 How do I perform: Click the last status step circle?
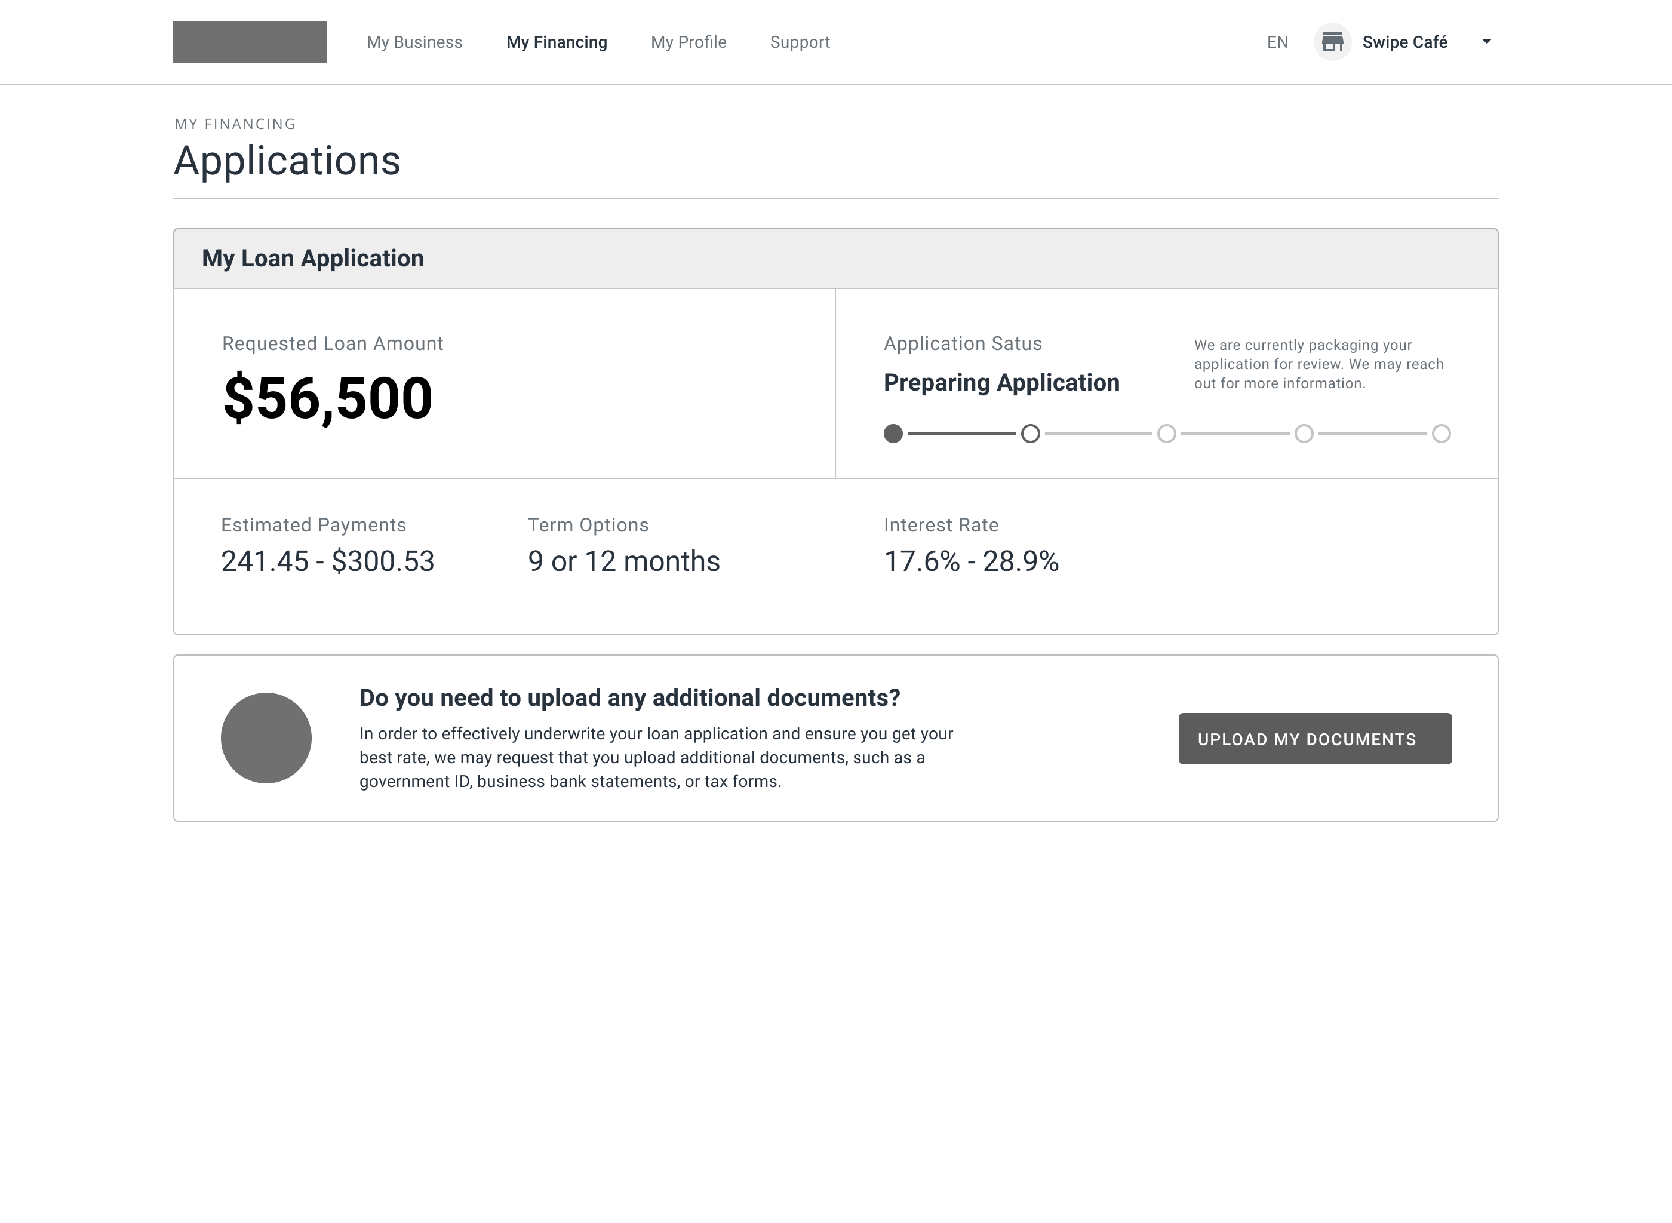1440,433
